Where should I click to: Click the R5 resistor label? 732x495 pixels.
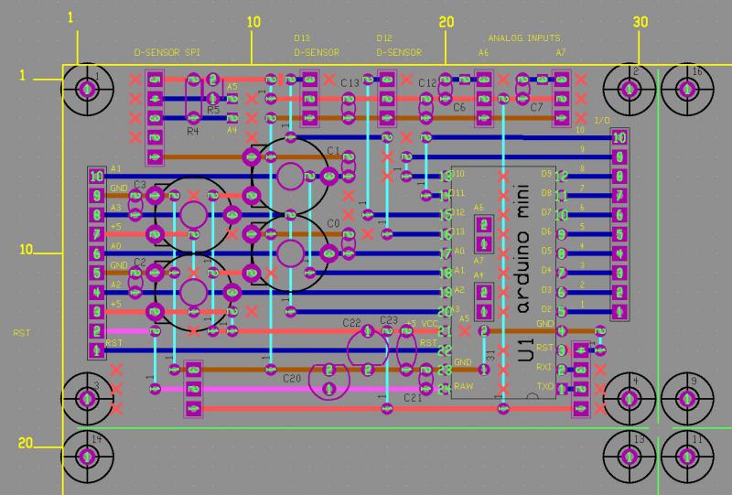pyautogui.click(x=213, y=110)
